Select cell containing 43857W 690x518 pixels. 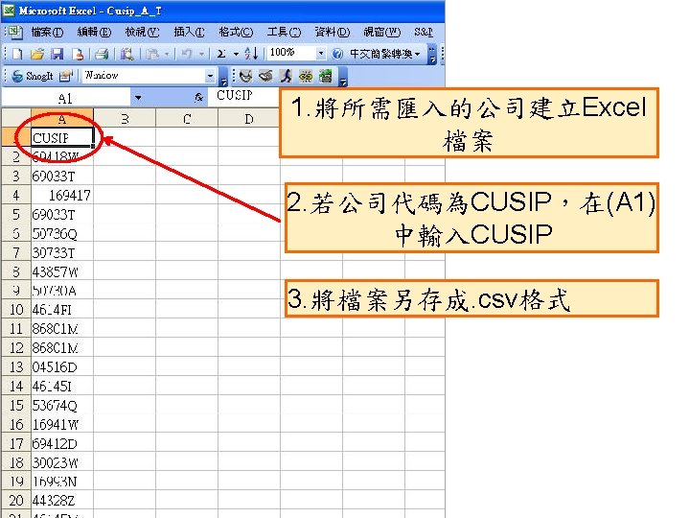(62, 271)
